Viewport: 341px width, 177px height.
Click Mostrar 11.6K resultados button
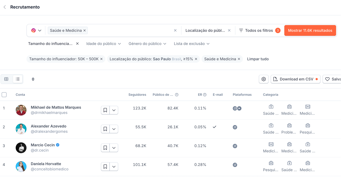(310, 30)
